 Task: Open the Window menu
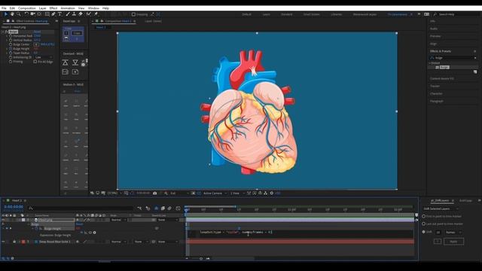click(x=93, y=8)
